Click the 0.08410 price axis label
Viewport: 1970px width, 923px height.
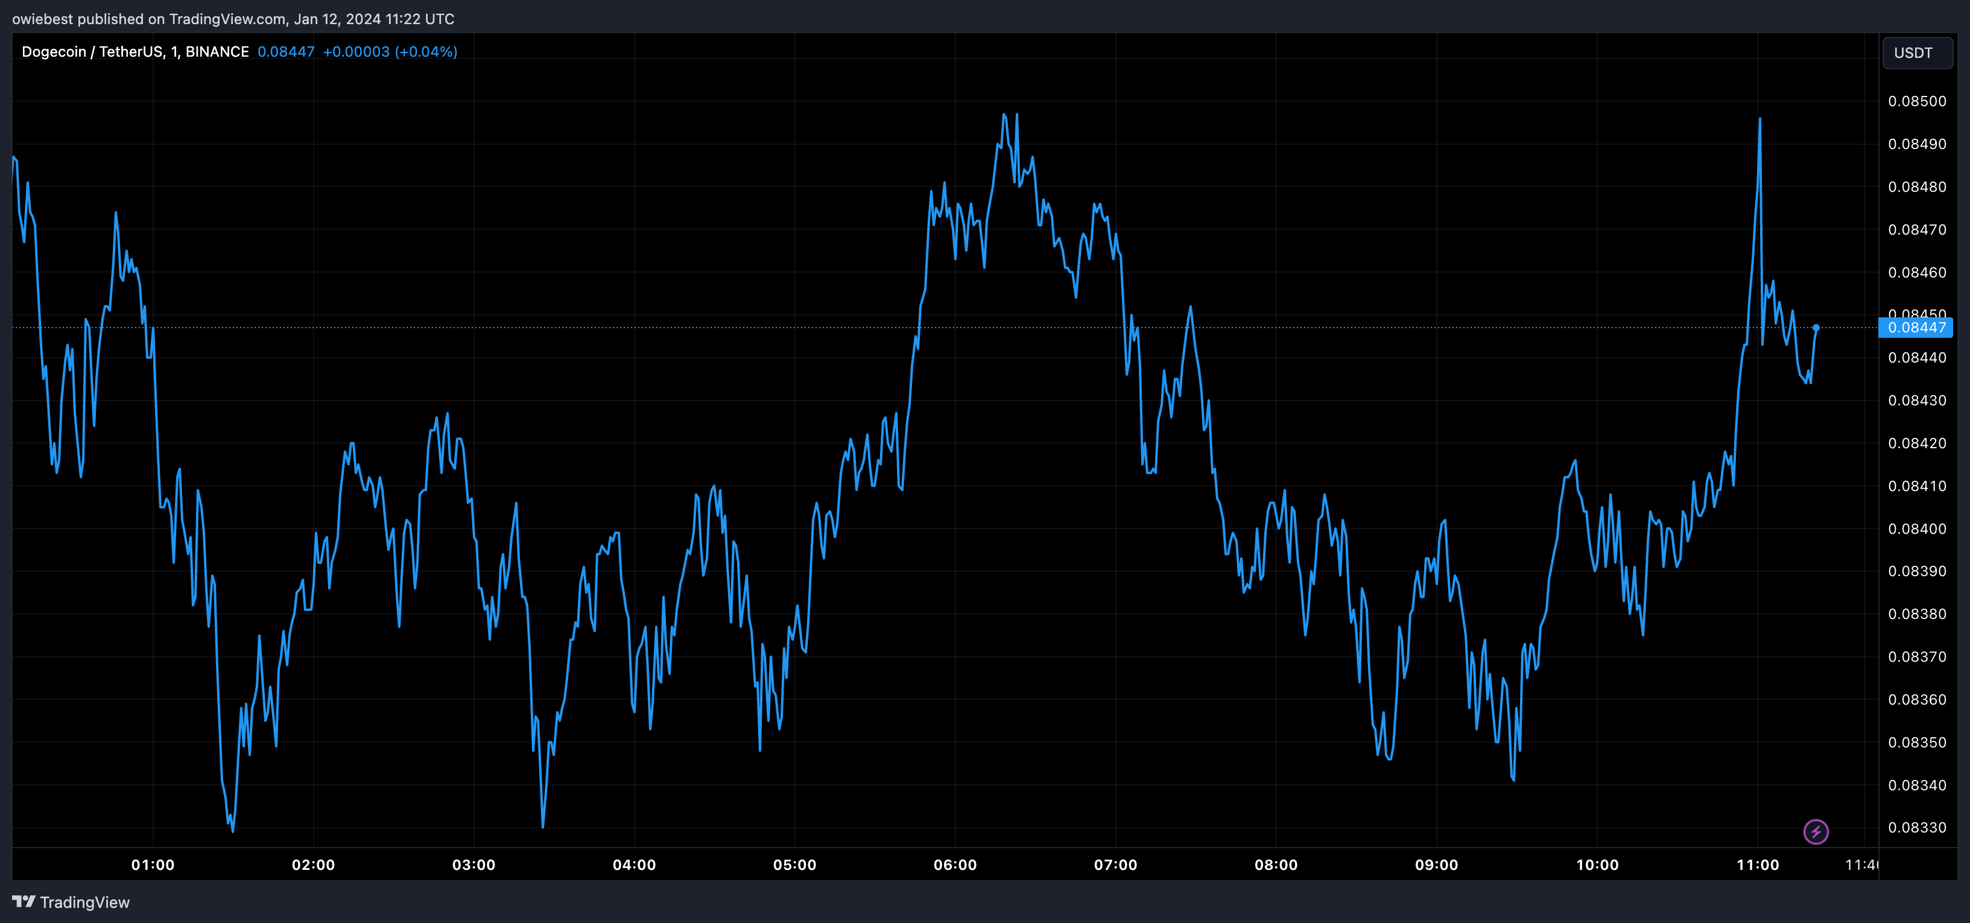tap(1918, 486)
